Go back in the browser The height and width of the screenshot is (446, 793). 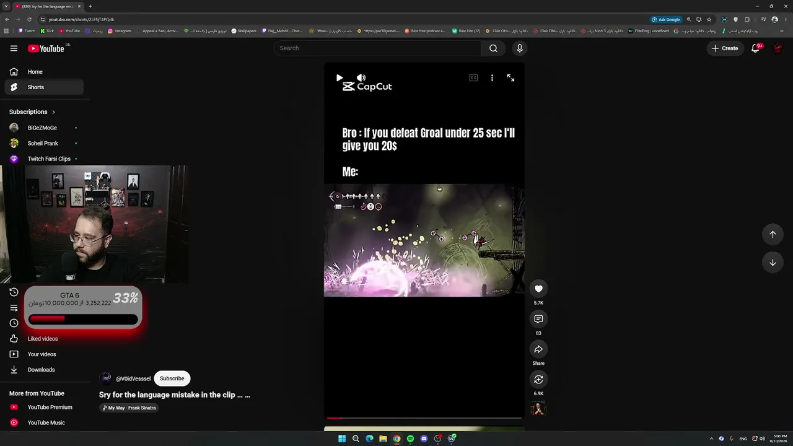point(6,19)
